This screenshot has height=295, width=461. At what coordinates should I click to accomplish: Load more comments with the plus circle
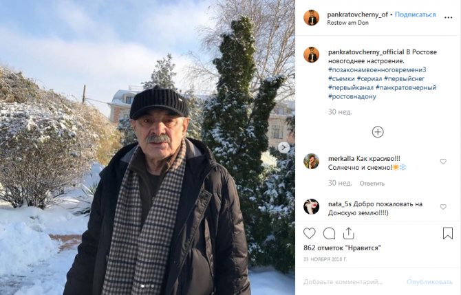[378, 132]
